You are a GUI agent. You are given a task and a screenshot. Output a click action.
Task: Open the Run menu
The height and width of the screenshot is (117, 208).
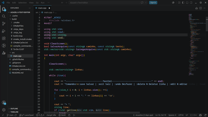[43, 2]
